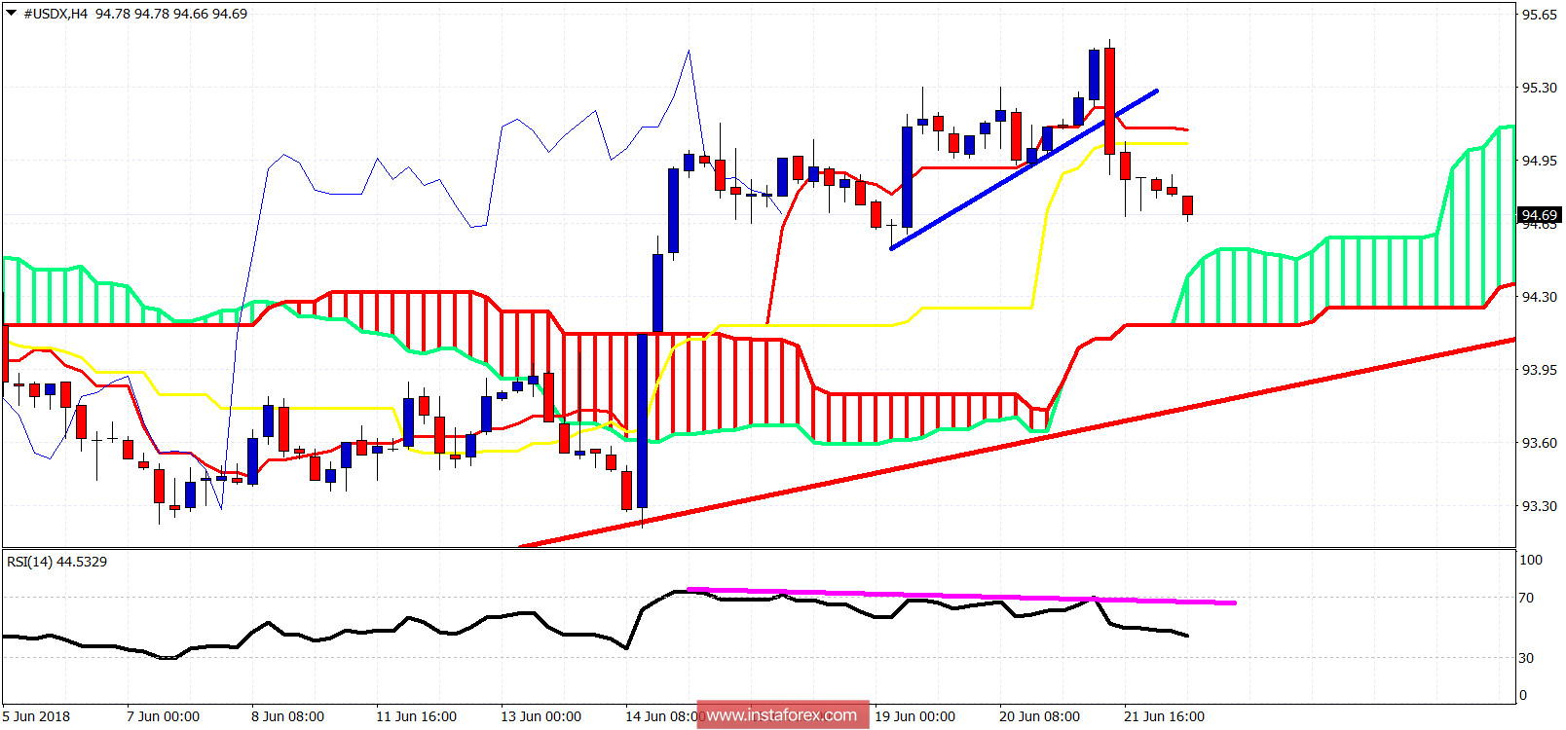
Task: Click the 93.95 price axis label
Action: coord(1540,370)
